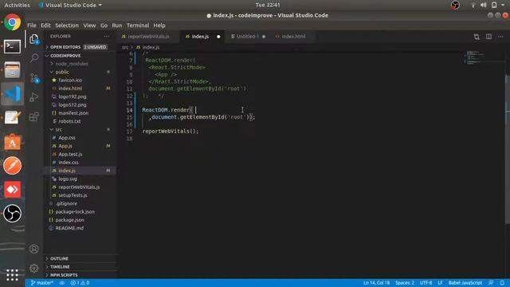
Task: Switch to the Untitled-1 tab
Action: point(248,37)
